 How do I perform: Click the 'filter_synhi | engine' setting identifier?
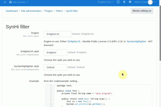(31, 36)
